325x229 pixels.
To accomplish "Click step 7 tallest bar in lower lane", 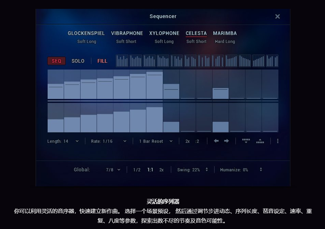I will tap(154, 119).
